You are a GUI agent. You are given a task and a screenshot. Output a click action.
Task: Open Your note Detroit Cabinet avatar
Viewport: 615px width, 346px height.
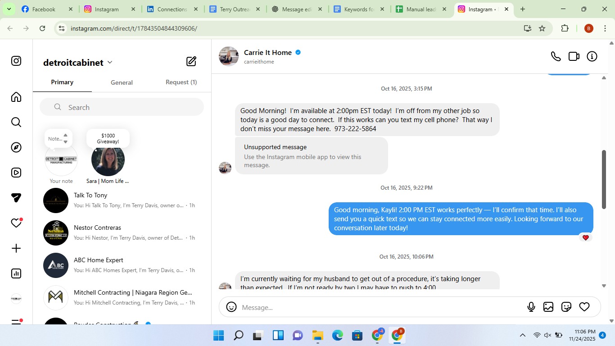point(61,159)
